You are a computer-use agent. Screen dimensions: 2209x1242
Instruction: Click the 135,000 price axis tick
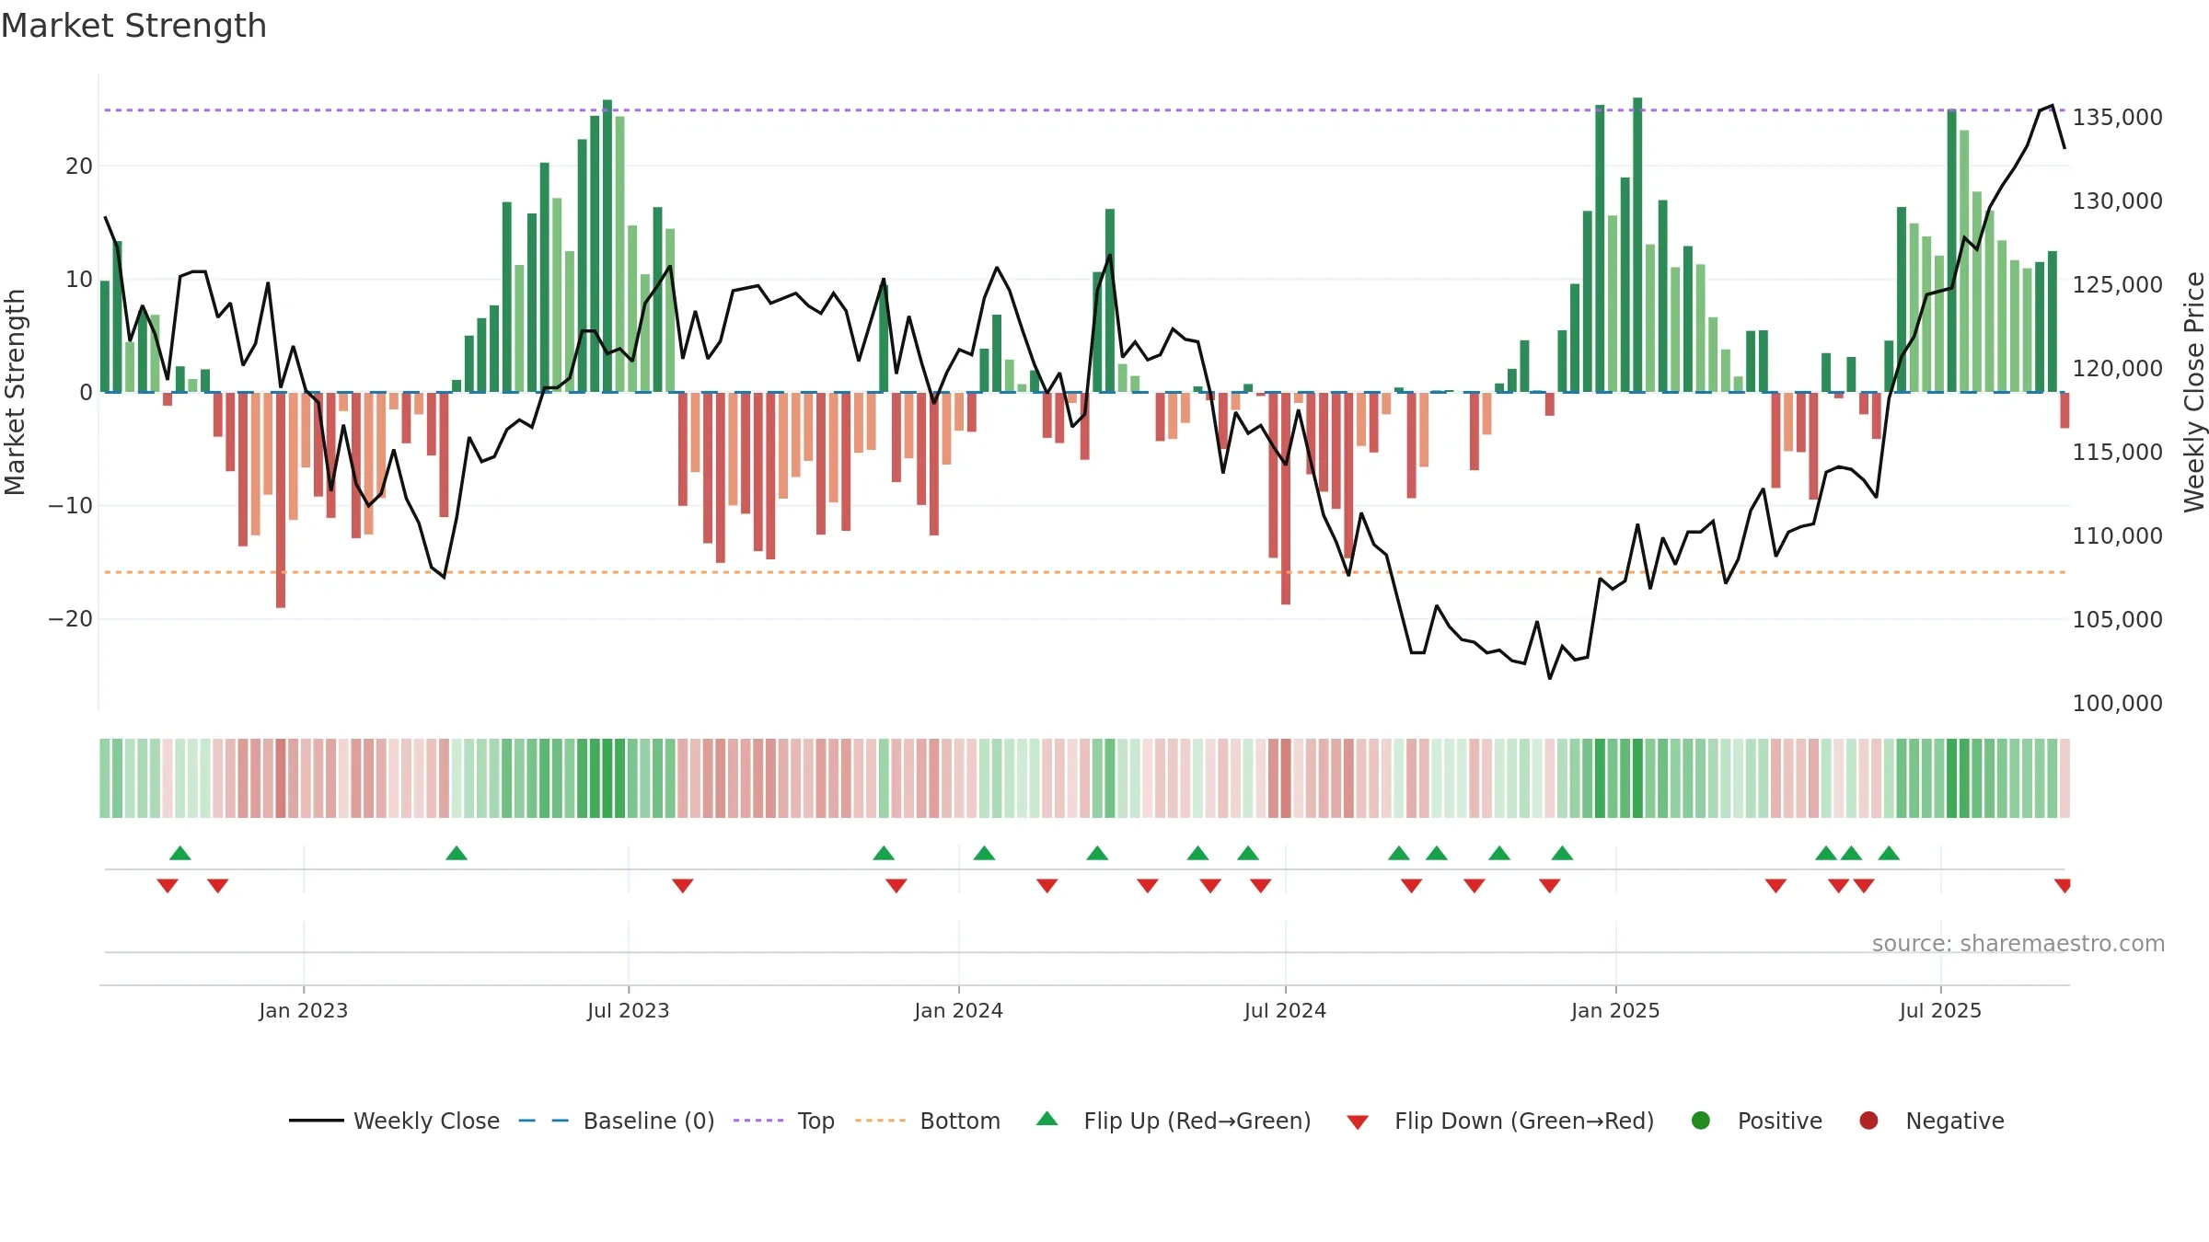(2117, 118)
